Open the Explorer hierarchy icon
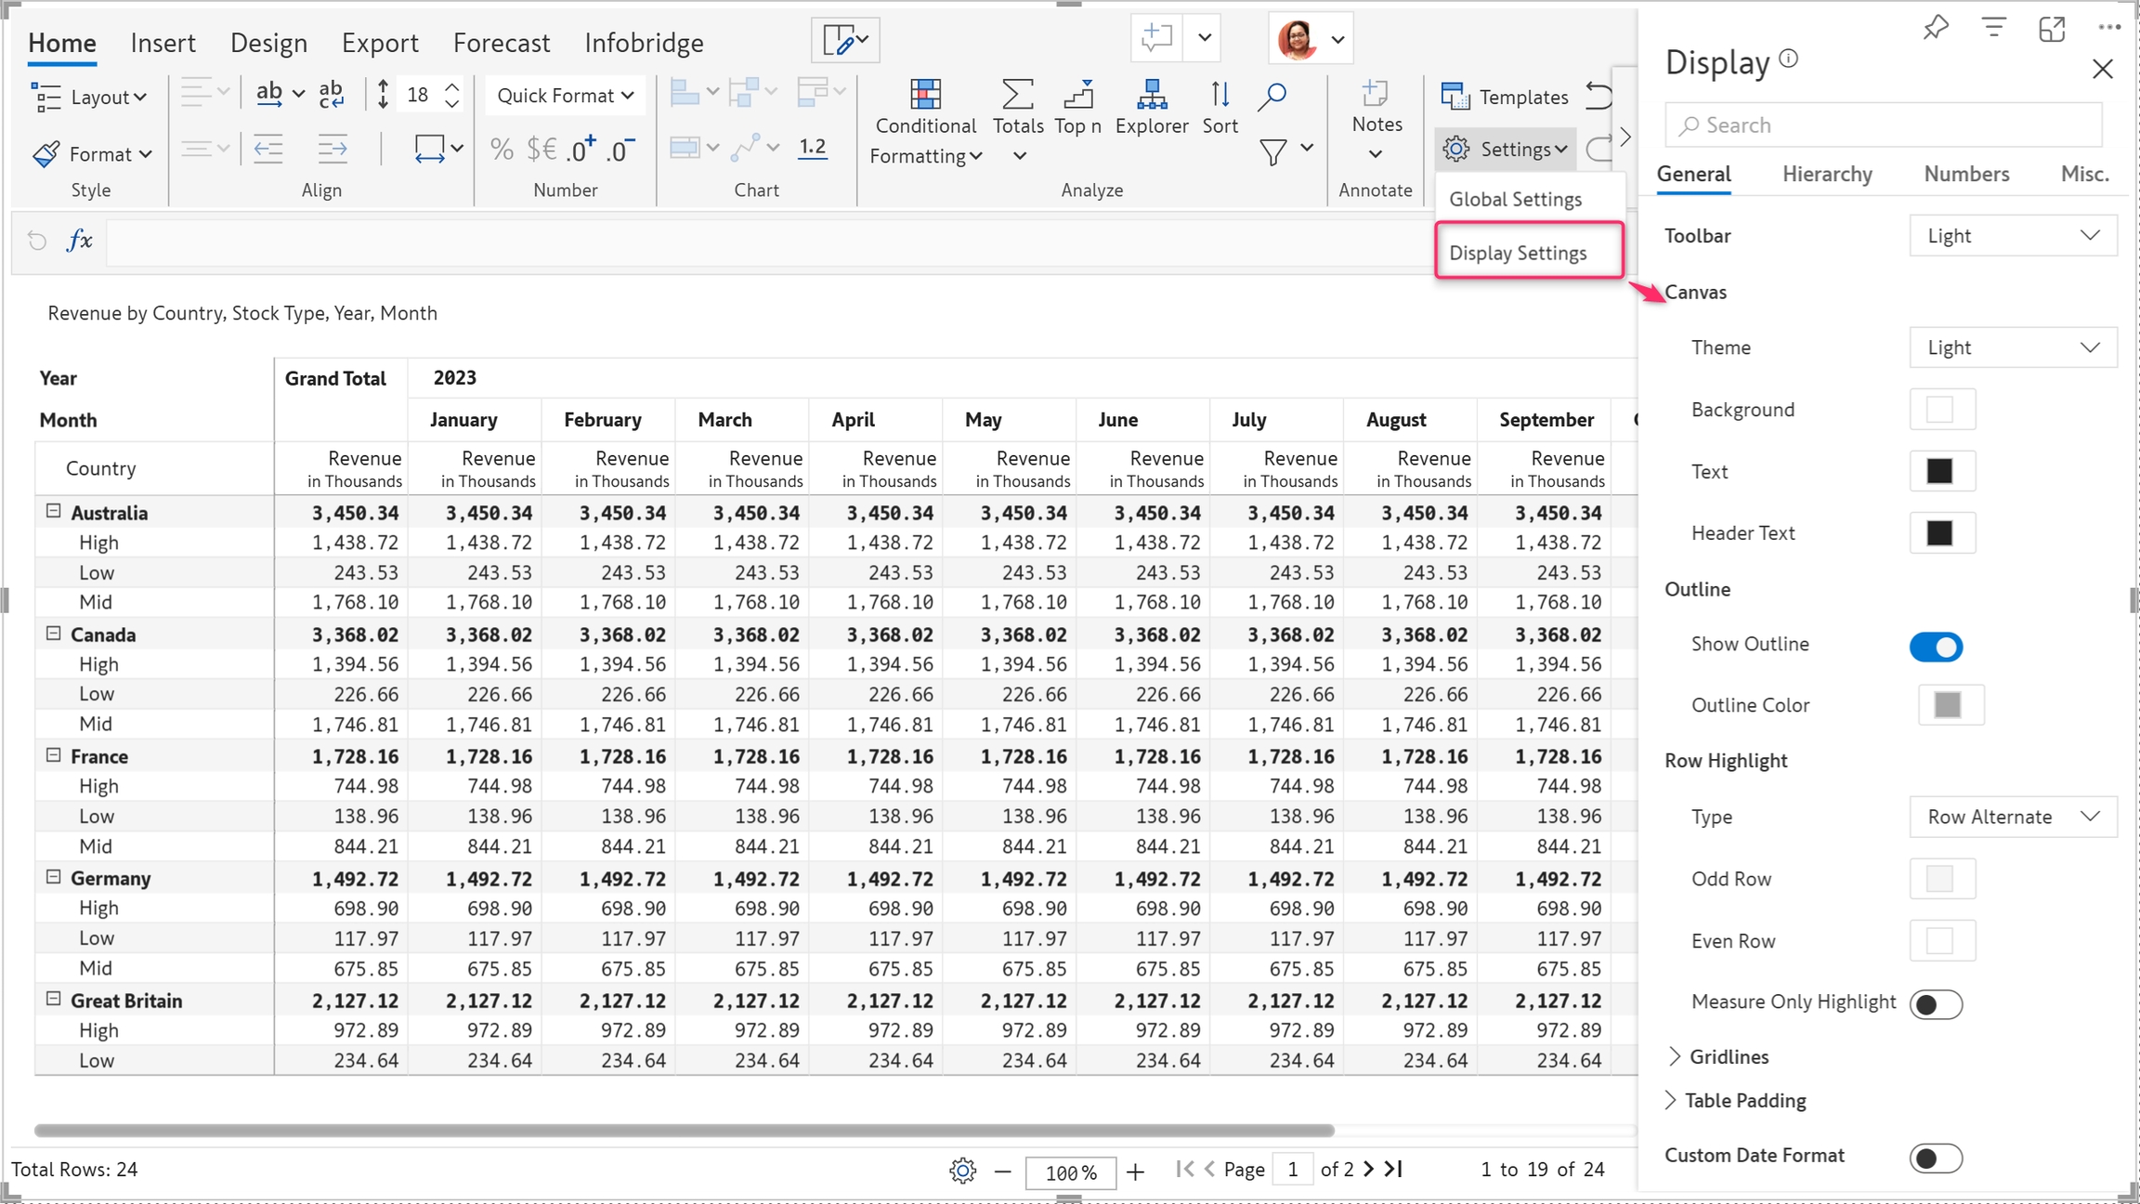 pyautogui.click(x=1152, y=96)
